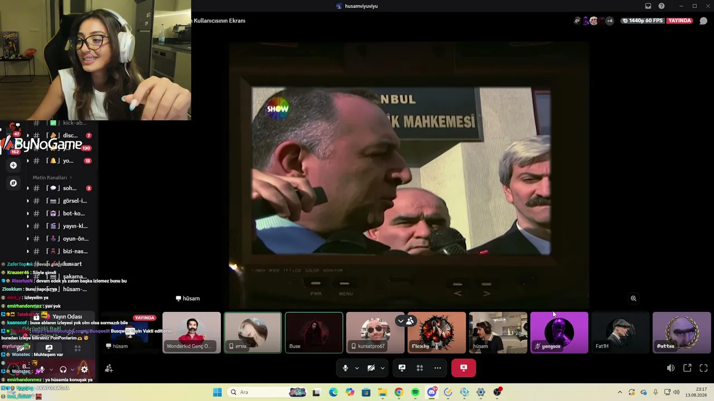Open Discord help question mark icon
This screenshot has width=714, height=401.
point(662,6)
